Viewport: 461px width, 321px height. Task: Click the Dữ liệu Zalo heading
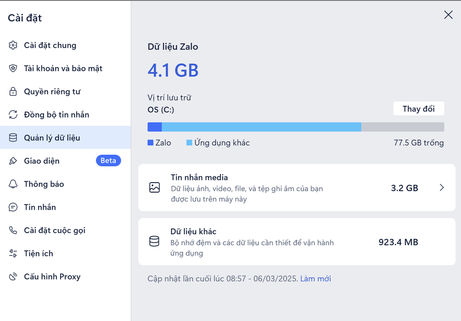[173, 46]
